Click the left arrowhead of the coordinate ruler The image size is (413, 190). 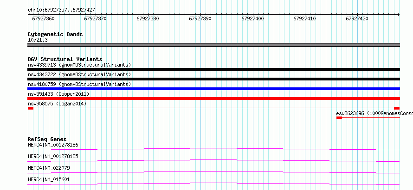click(29, 14)
